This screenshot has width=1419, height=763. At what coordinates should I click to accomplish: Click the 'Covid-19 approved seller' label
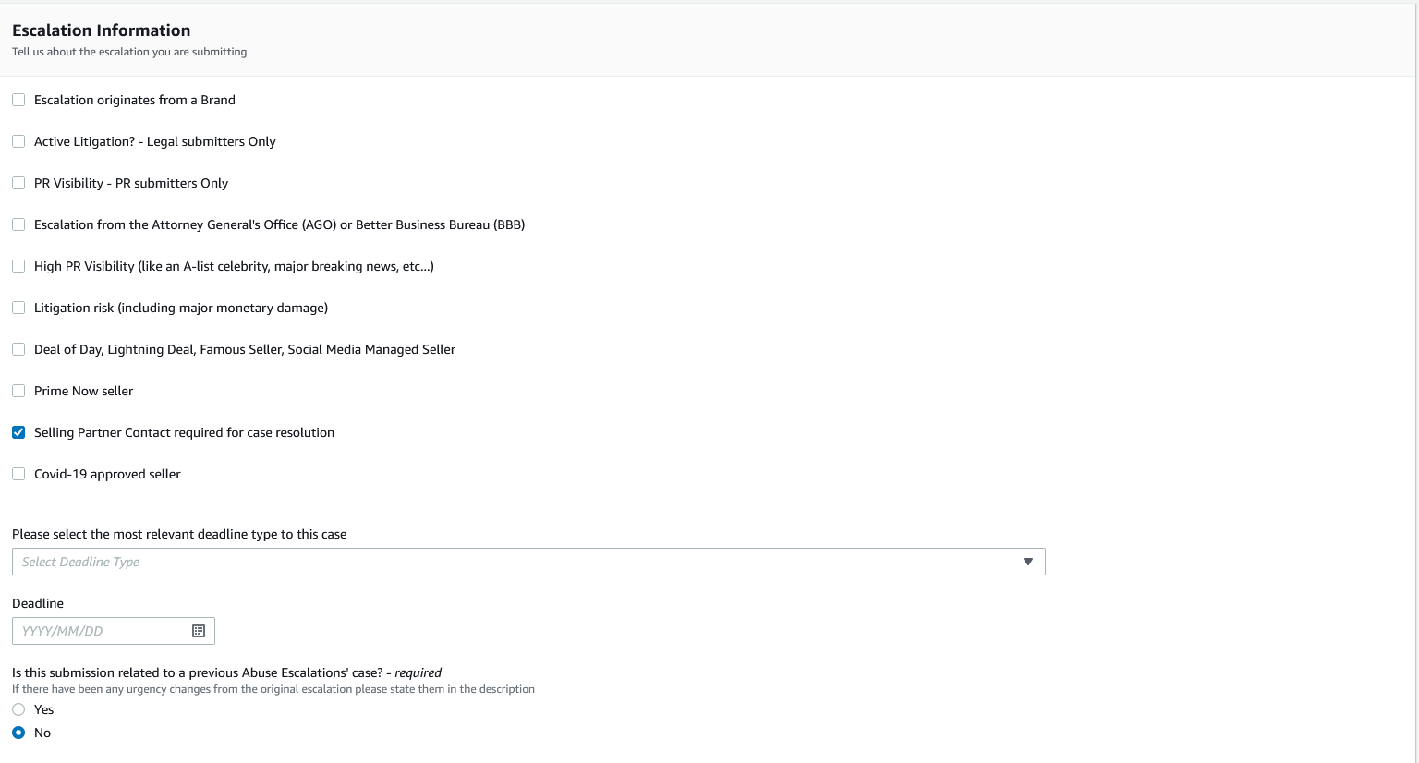107,474
